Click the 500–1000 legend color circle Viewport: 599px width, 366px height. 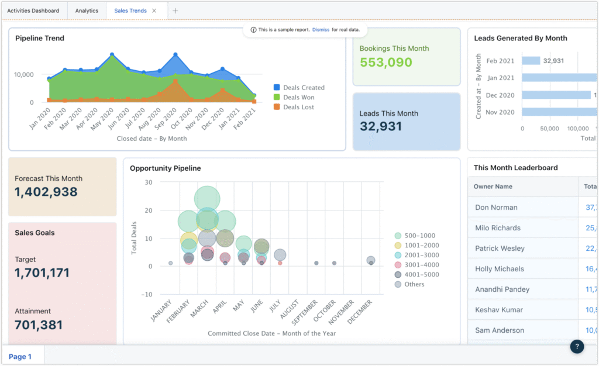point(398,236)
